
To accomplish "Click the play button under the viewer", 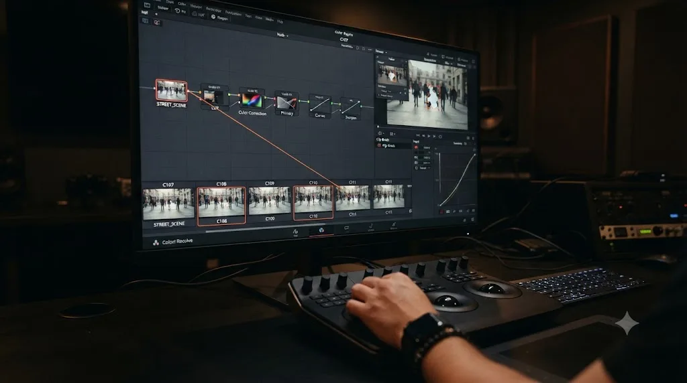I will [x=429, y=136].
